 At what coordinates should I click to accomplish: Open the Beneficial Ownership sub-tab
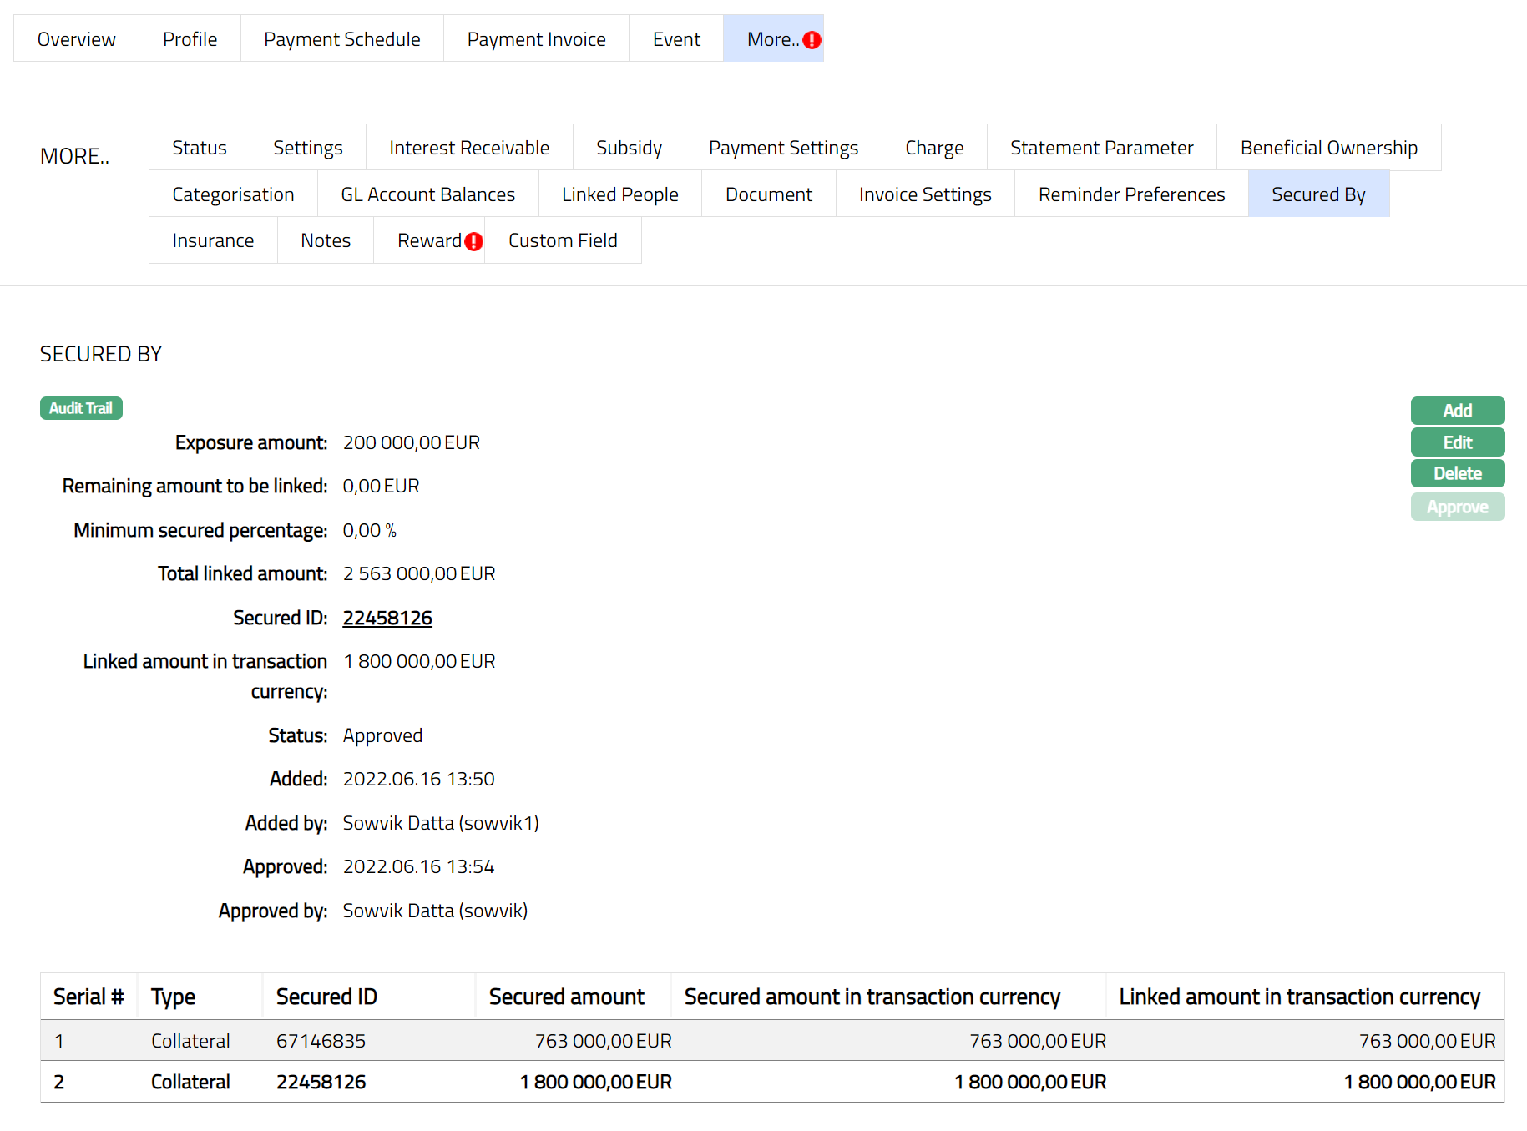[x=1328, y=148]
